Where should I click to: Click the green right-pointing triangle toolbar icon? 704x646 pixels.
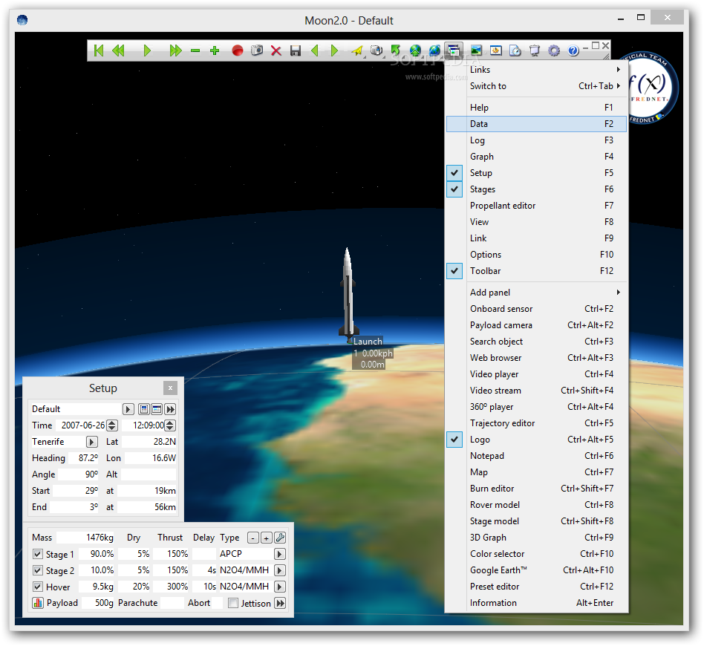(334, 50)
